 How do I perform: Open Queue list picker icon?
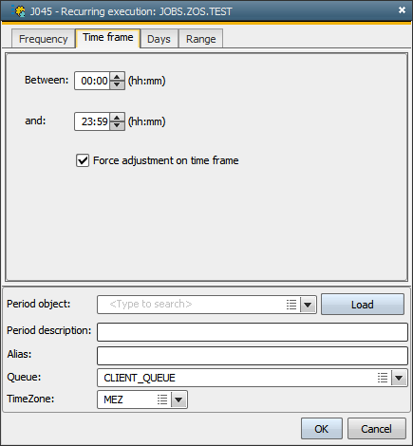[383, 378]
